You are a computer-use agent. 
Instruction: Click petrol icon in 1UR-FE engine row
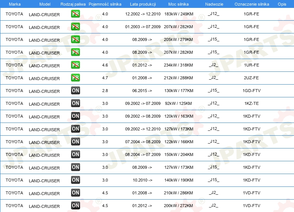coord(75,65)
